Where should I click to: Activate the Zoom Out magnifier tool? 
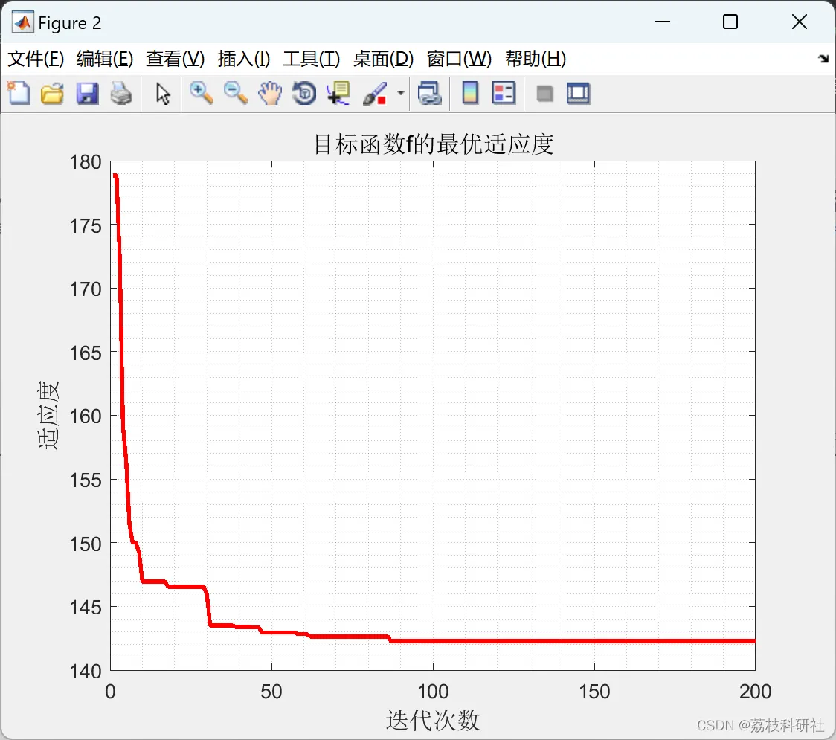pyautogui.click(x=235, y=93)
